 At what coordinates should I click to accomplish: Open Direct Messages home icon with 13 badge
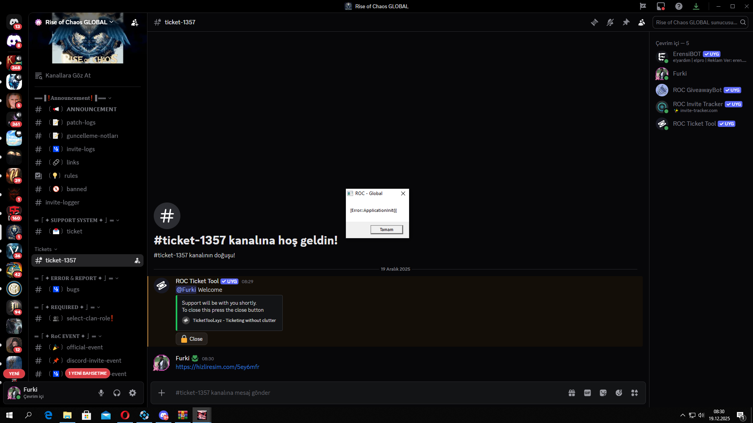pos(14,22)
